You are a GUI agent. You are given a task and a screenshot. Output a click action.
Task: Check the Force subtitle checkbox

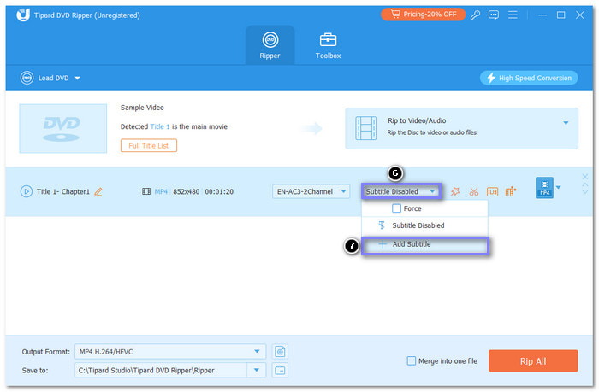pyautogui.click(x=396, y=208)
